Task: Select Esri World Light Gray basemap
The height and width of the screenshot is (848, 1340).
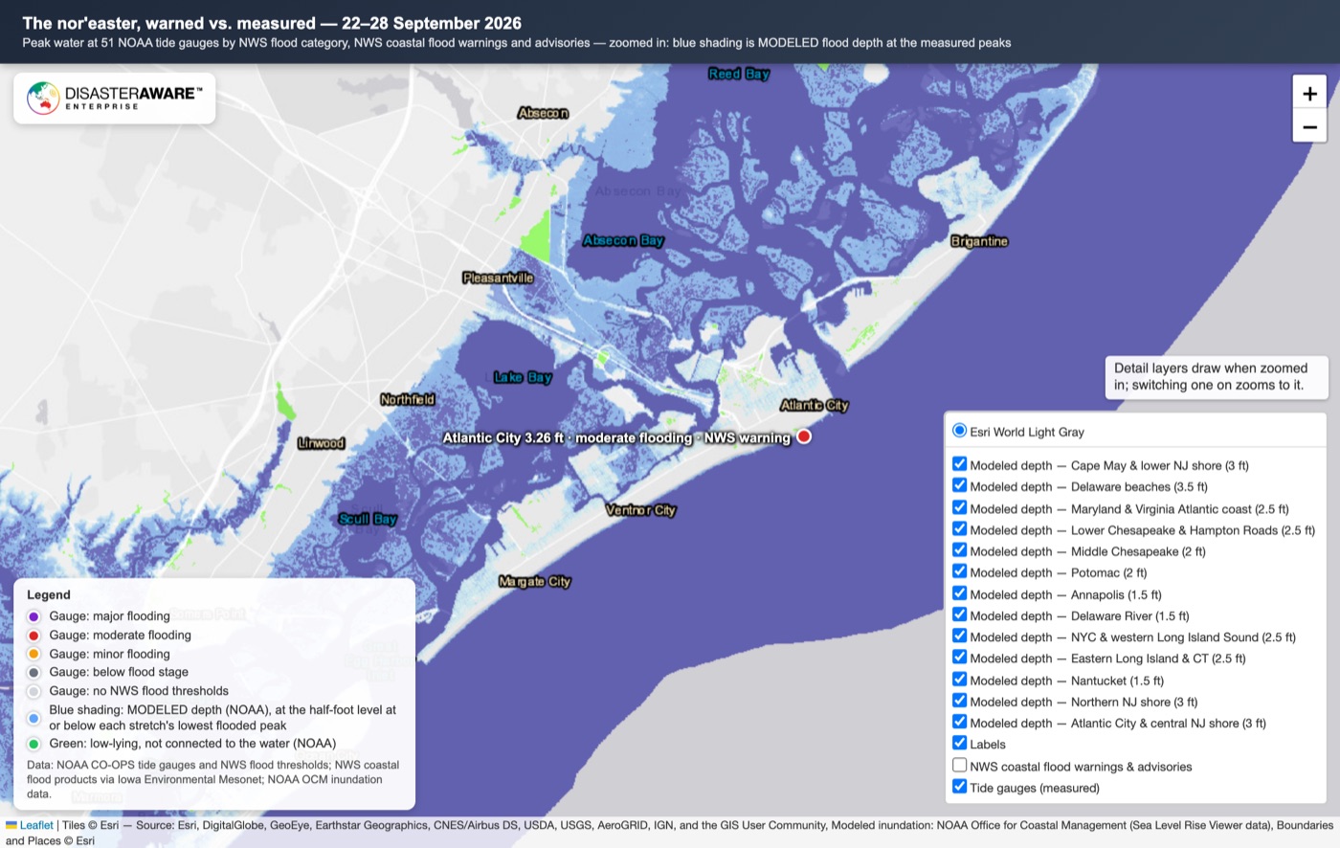Action: [x=960, y=431]
